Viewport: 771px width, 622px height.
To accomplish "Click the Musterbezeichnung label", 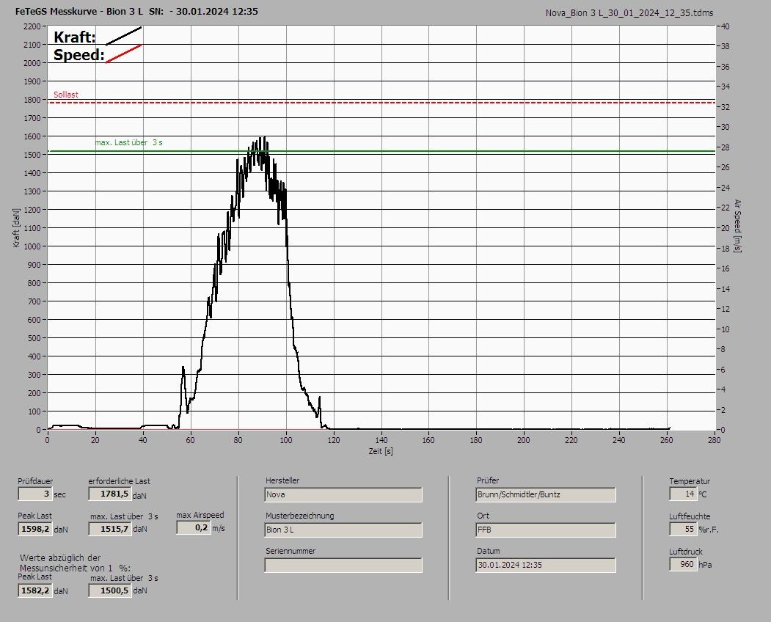I will coord(300,516).
